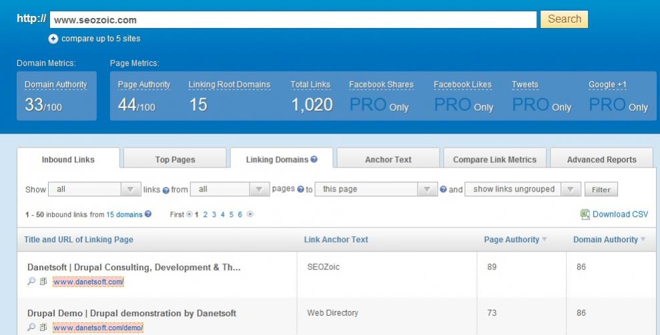Open the Linking Domains tab help icon
Image resolution: width=660 pixels, height=335 pixels.
[314, 159]
